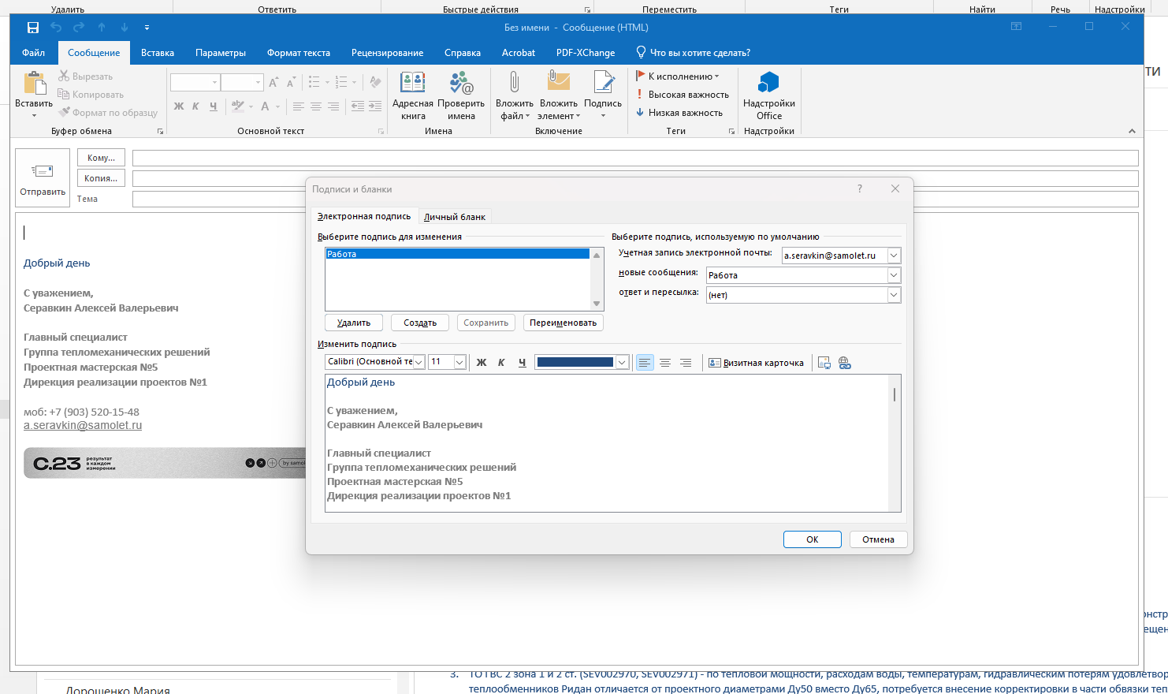This screenshot has height=694, width=1168.
Task: Toggle bold (Ж) in the message ribbon
Action: point(179,106)
